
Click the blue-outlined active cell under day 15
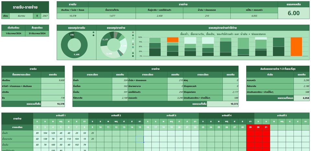click(140, 139)
